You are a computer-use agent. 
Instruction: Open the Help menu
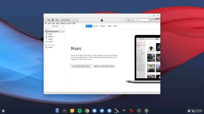click(x=74, y=23)
